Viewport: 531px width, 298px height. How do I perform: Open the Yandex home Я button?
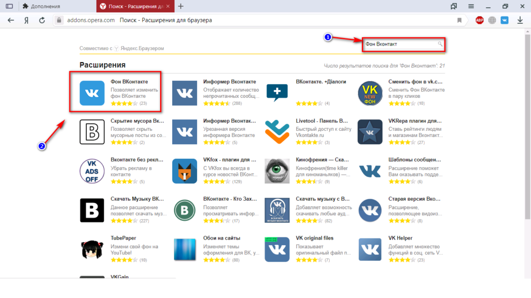click(26, 20)
